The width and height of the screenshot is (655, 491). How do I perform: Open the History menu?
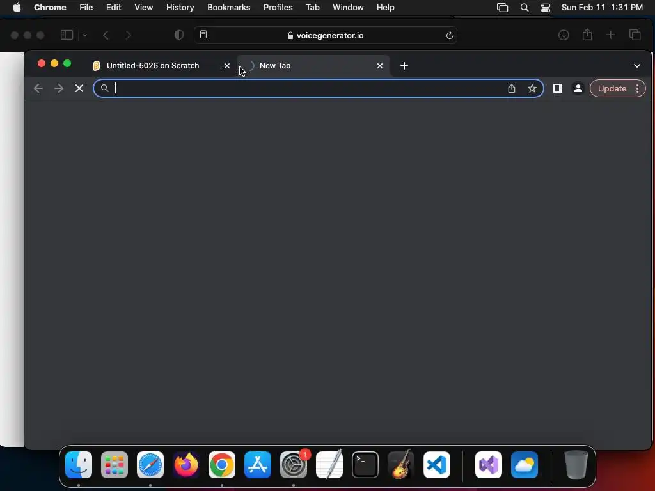pyautogui.click(x=180, y=8)
